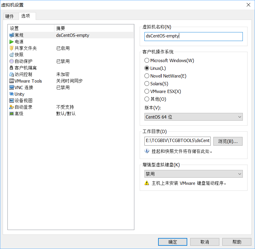Click the 确定 button
The height and width of the screenshot is (249, 255).
click(173, 242)
